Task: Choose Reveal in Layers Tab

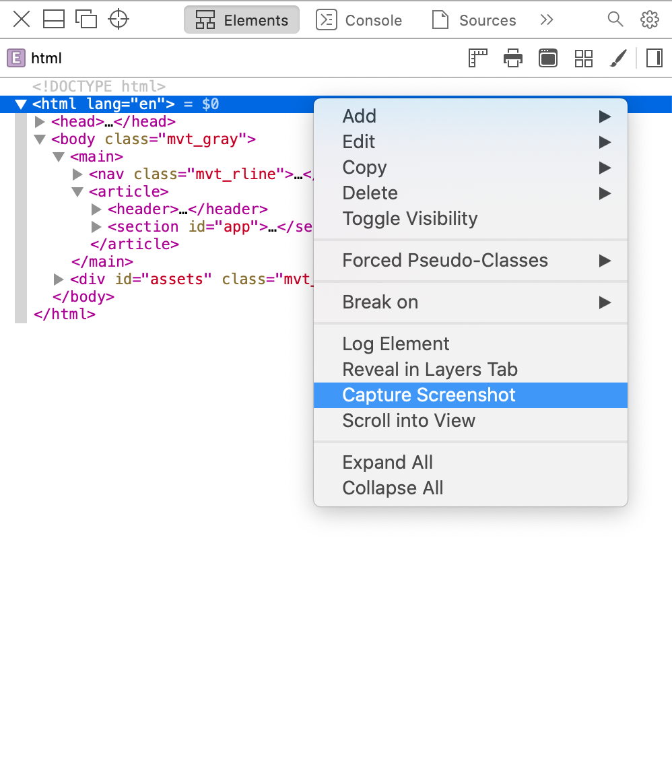Action: 471,370
